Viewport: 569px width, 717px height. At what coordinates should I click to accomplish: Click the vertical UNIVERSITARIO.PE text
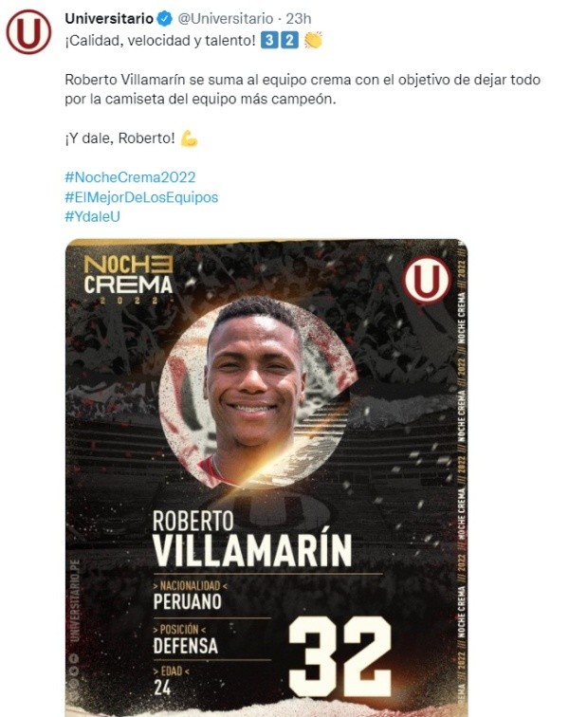pyautogui.click(x=75, y=600)
